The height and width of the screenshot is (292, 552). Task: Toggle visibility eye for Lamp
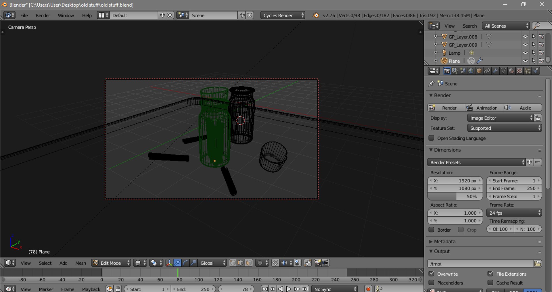(525, 53)
